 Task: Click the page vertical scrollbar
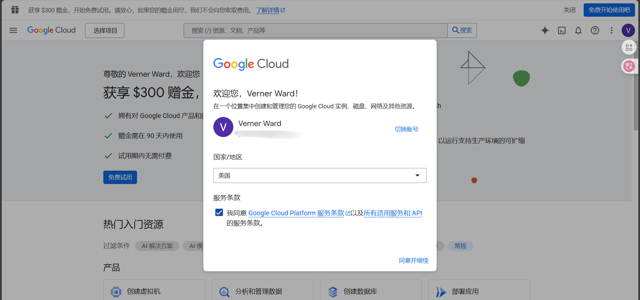click(636, 100)
